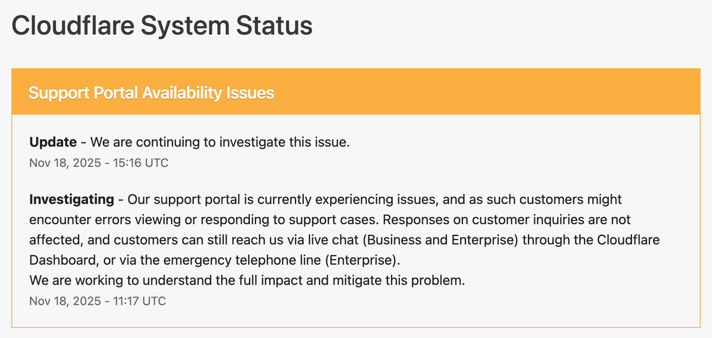The width and height of the screenshot is (712, 338).
Task: Click the bold Update status label
Action: (x=53, y=142)
